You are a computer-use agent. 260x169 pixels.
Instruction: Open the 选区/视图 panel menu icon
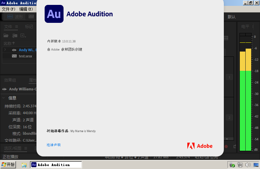[x=26, y=148]
